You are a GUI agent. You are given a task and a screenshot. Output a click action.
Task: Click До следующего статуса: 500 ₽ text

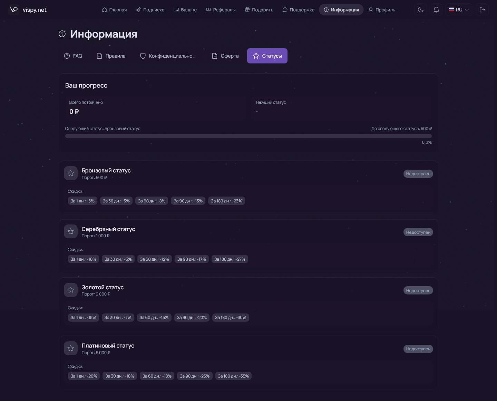[401, 129]
